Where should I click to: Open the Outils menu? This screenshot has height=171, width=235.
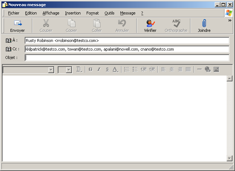[x=110, y=13]
